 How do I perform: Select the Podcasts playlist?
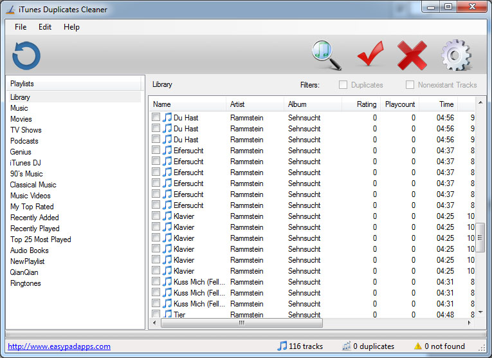click(24, 141)
